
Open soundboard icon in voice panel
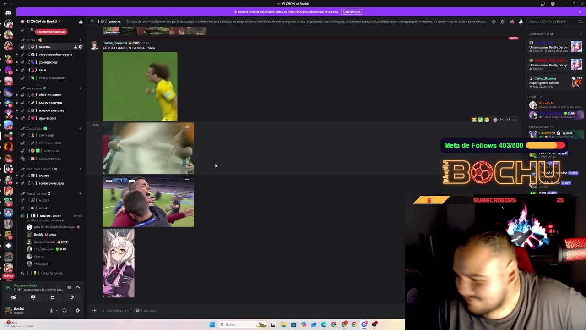(72, 297)
